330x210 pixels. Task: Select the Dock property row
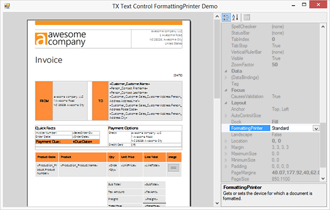[x=271, y=122]
